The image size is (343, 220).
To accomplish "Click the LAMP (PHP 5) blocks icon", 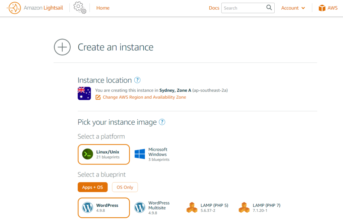I will click(192, 208).
